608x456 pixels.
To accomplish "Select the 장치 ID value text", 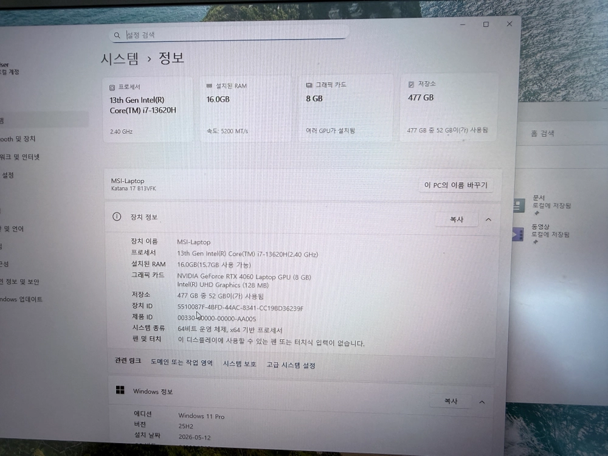I will coord(240,308).
